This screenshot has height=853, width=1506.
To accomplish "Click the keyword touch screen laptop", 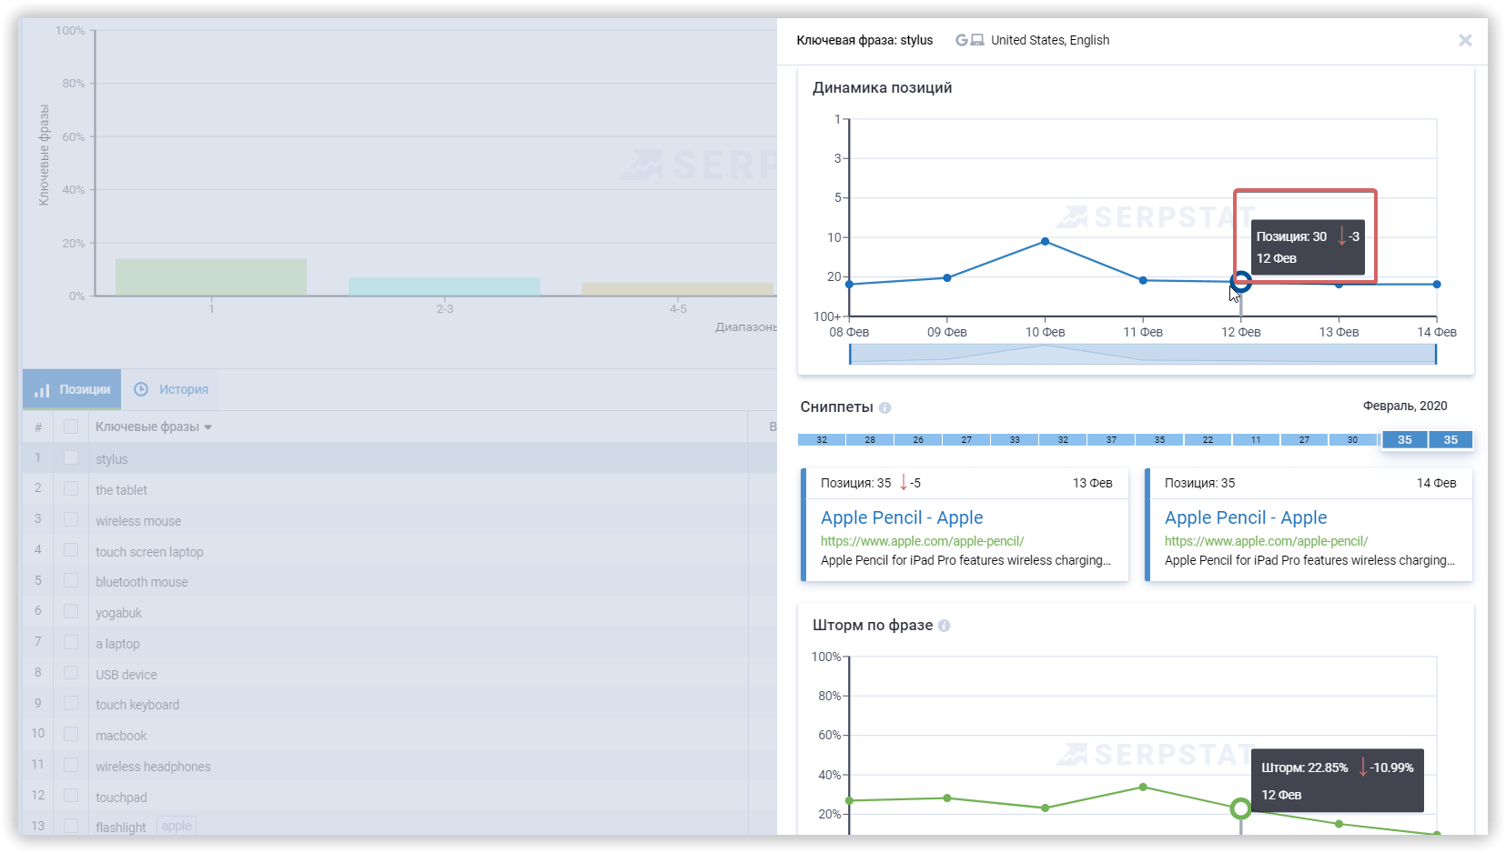I will [149, 552].
